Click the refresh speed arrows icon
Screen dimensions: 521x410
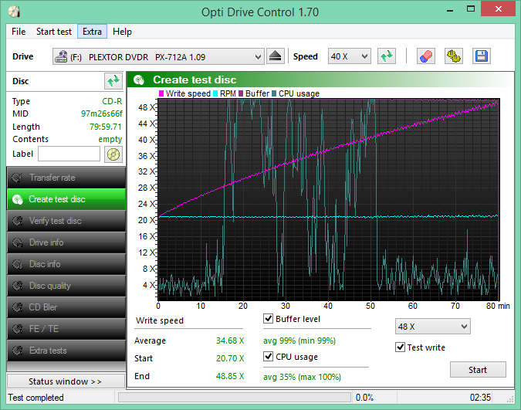click(x=387, y=56)
